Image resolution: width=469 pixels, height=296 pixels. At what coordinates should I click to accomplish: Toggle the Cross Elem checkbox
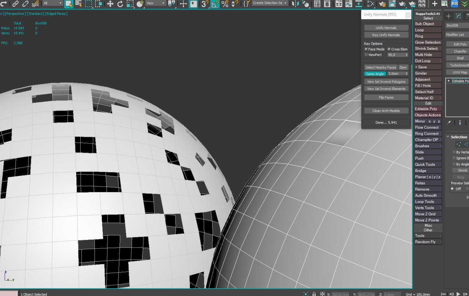[389, 49]
